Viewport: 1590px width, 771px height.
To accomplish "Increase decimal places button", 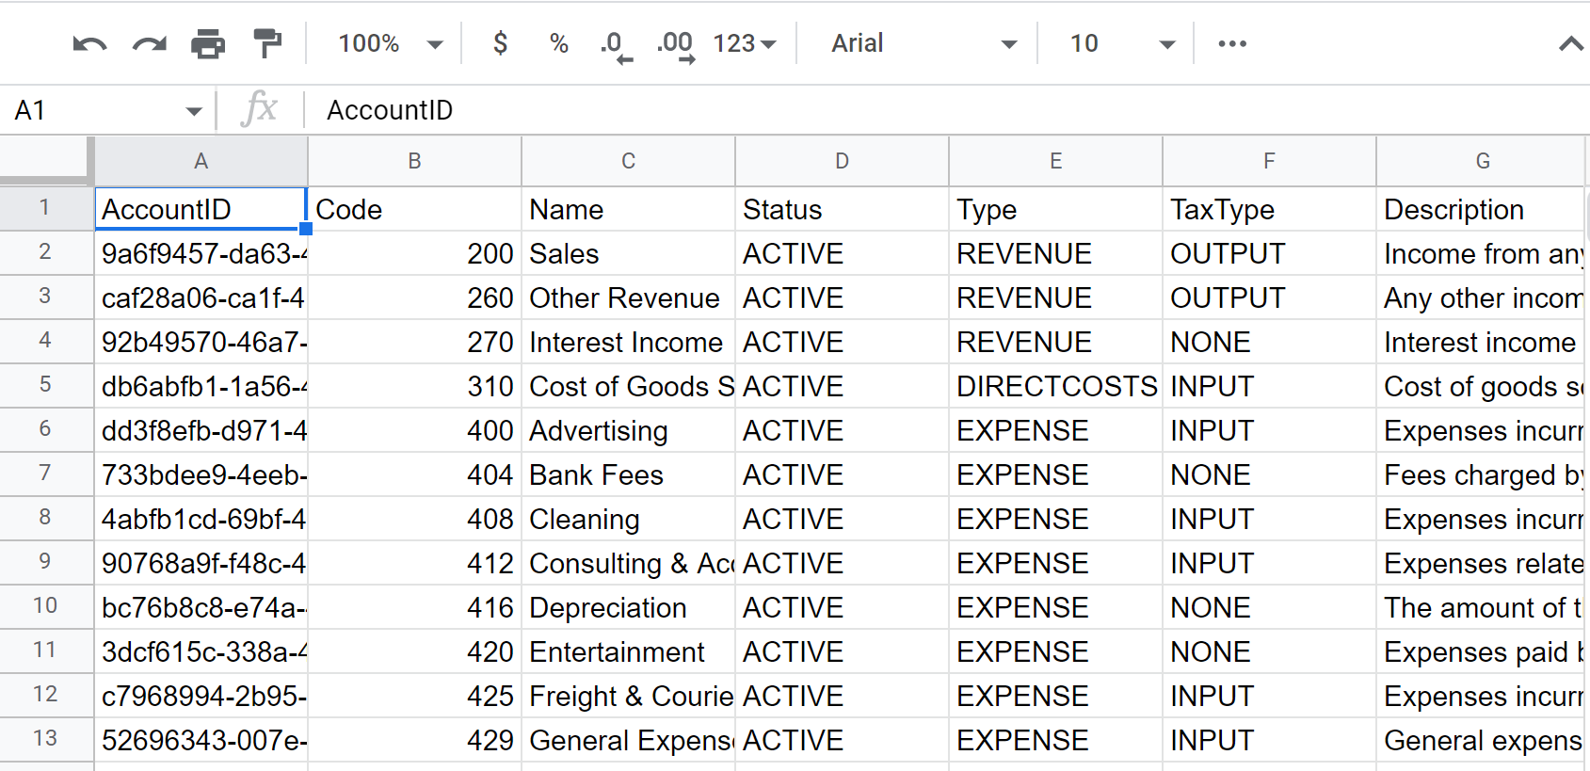I will (675, 44).
